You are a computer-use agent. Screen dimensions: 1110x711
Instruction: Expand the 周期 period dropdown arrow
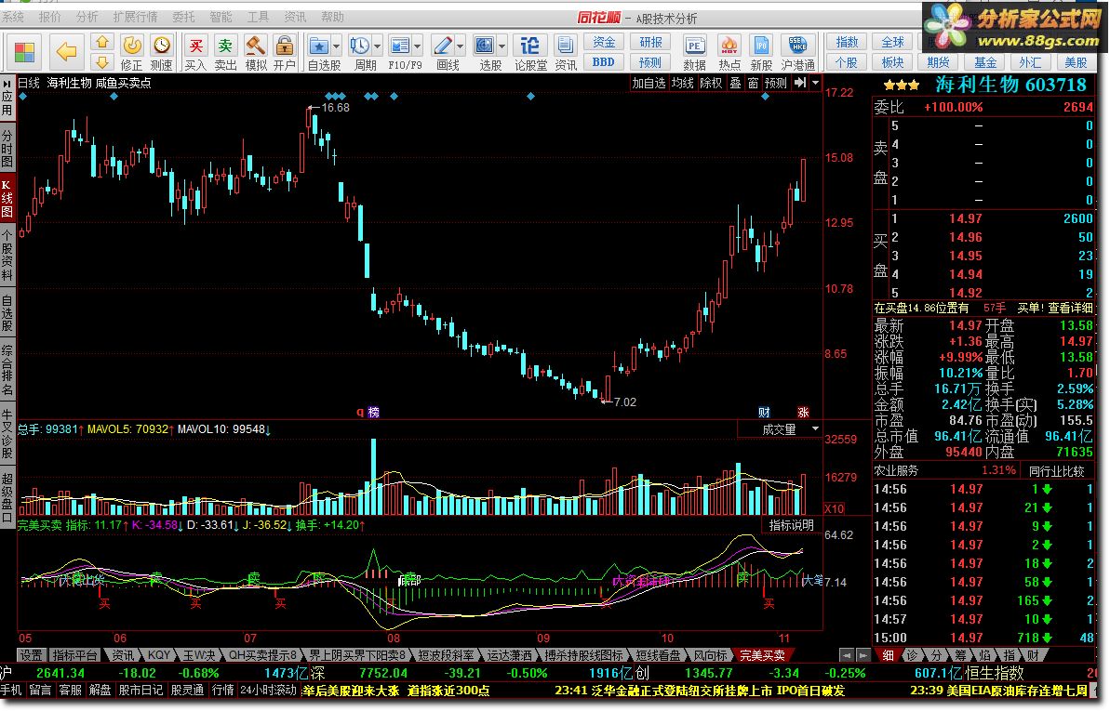pyautogui.click(x=378, y=46)
